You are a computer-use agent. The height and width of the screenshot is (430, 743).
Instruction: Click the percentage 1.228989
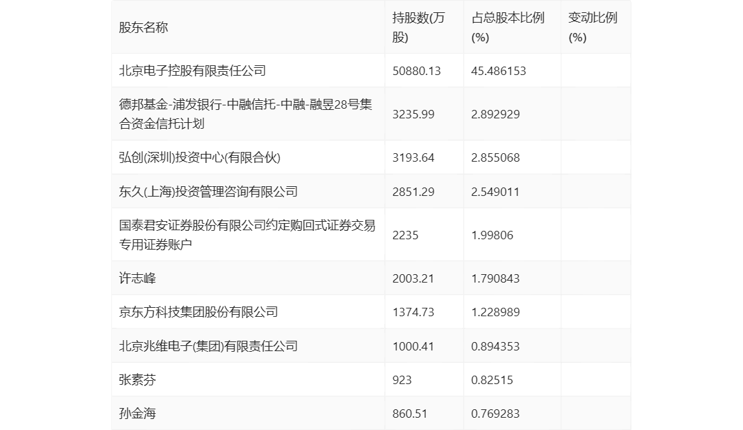495,312
